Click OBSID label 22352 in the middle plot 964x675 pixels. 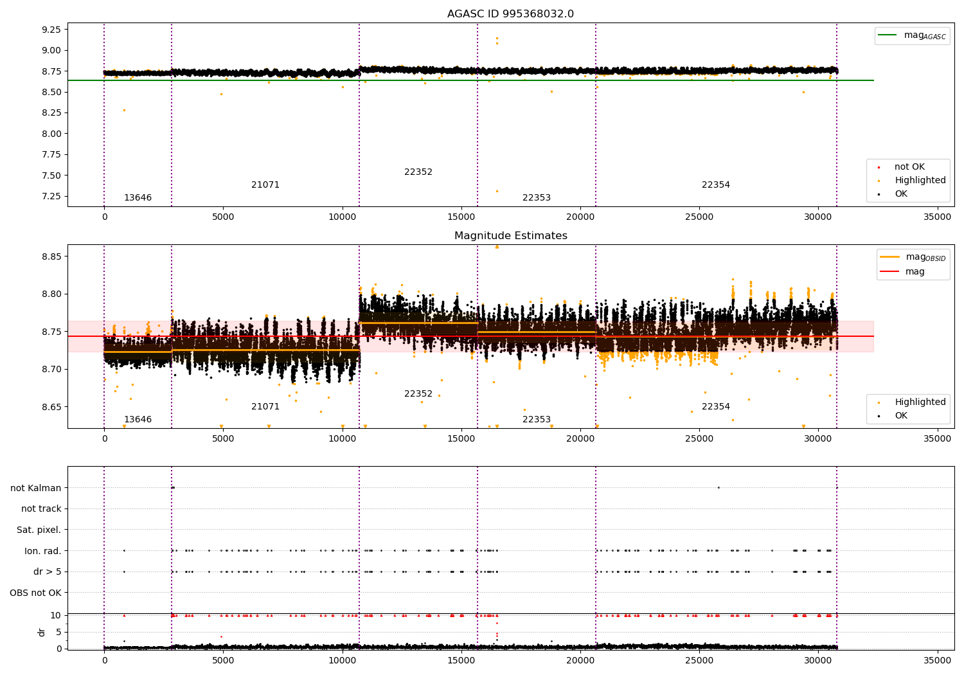(418, 394)
